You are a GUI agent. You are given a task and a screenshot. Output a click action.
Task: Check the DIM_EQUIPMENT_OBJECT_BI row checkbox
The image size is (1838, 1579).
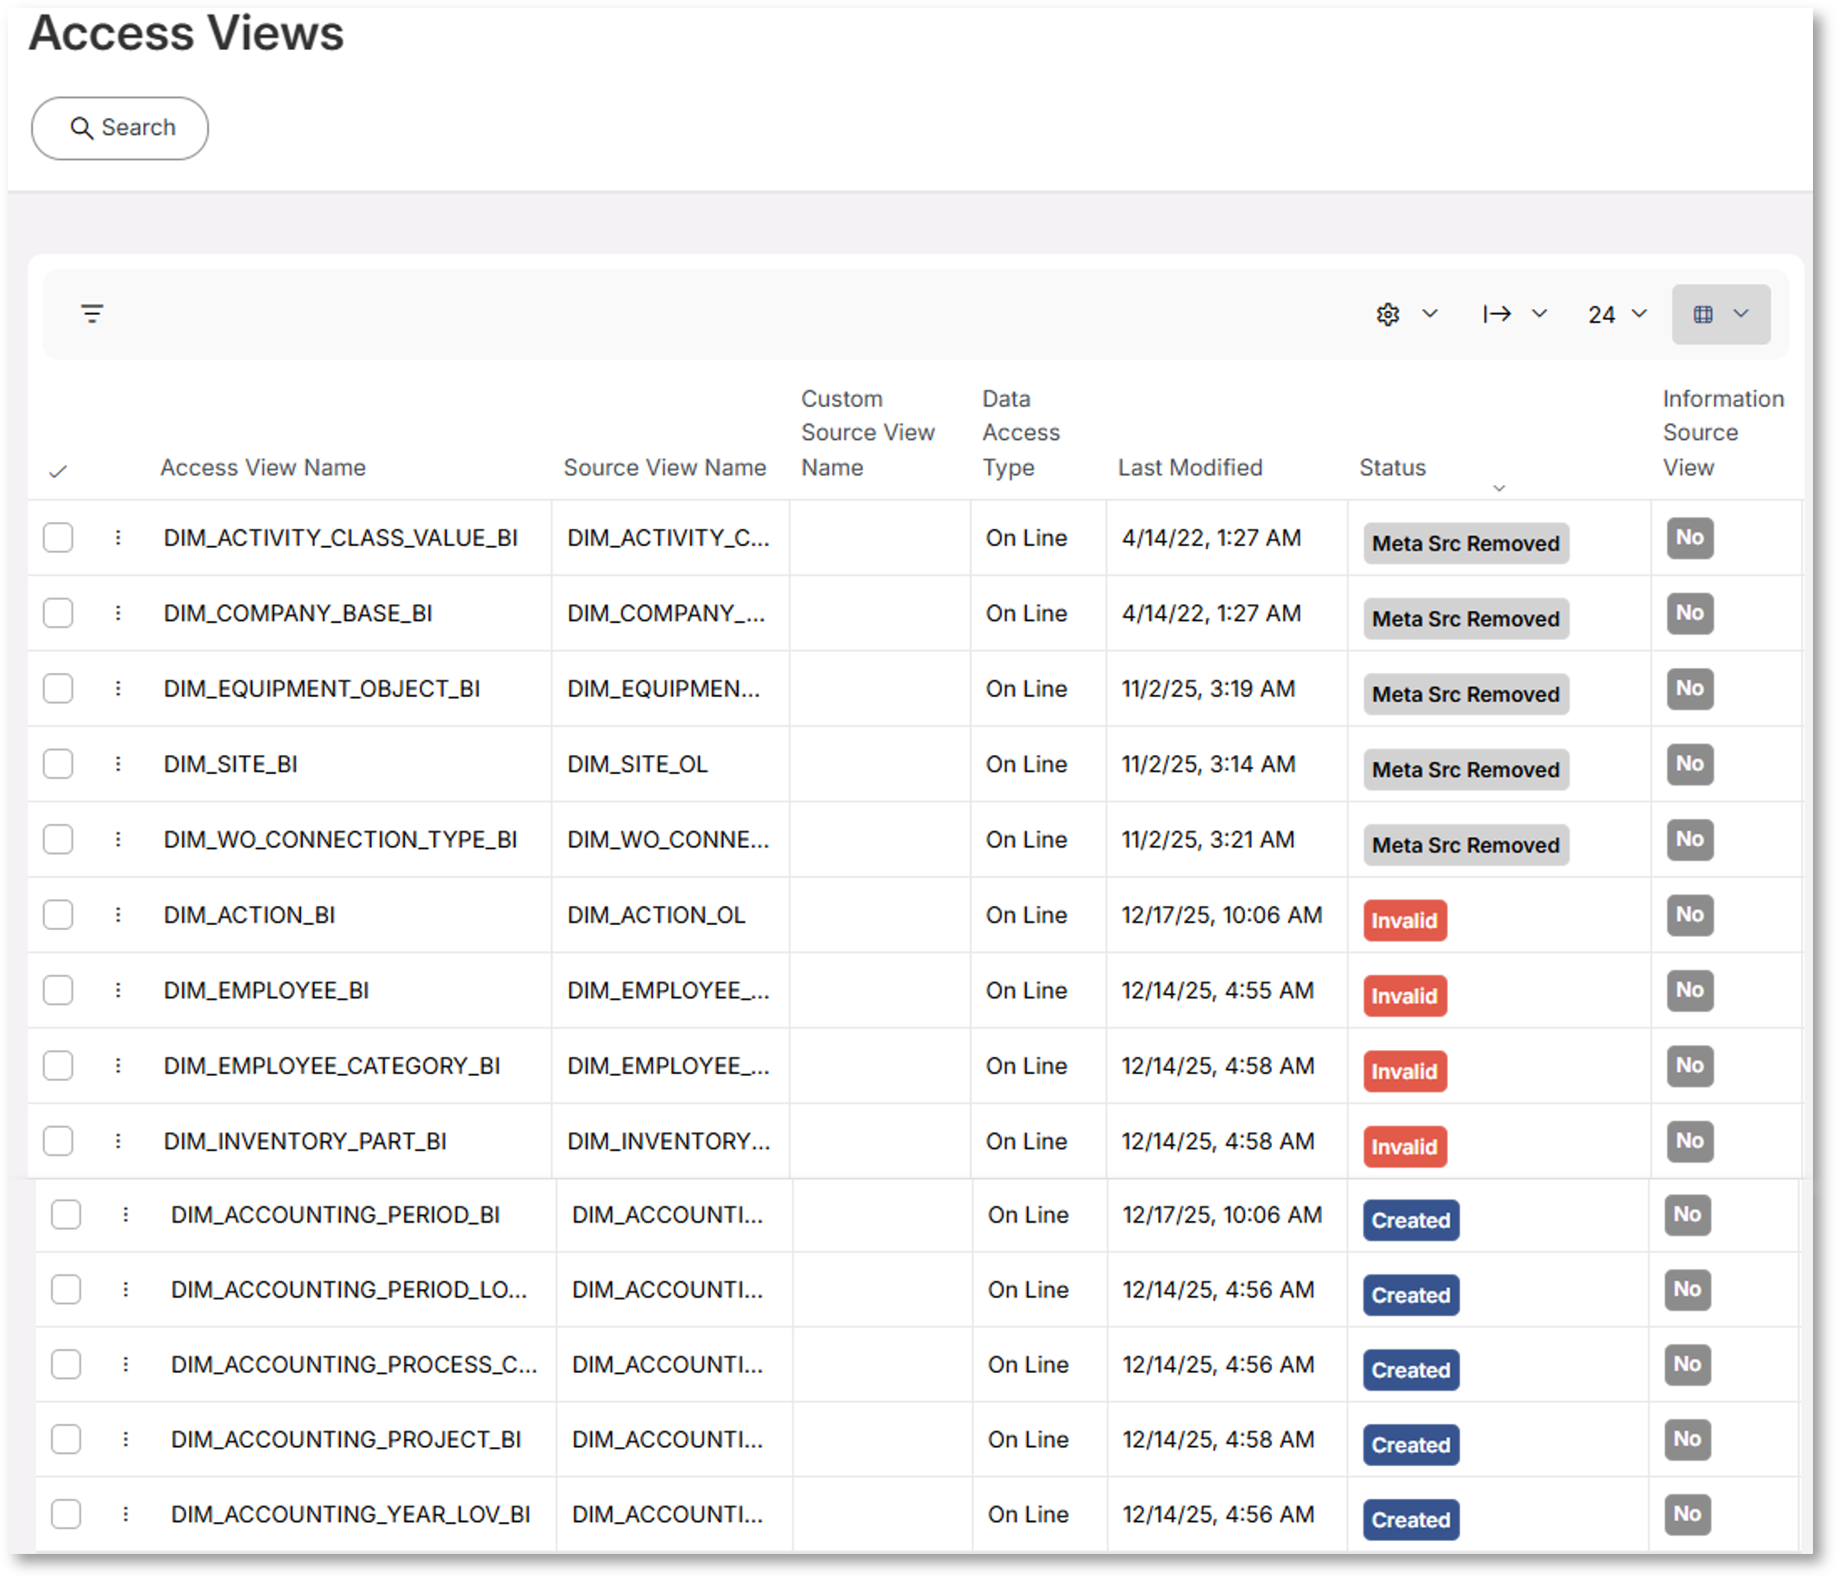(58, 689)
